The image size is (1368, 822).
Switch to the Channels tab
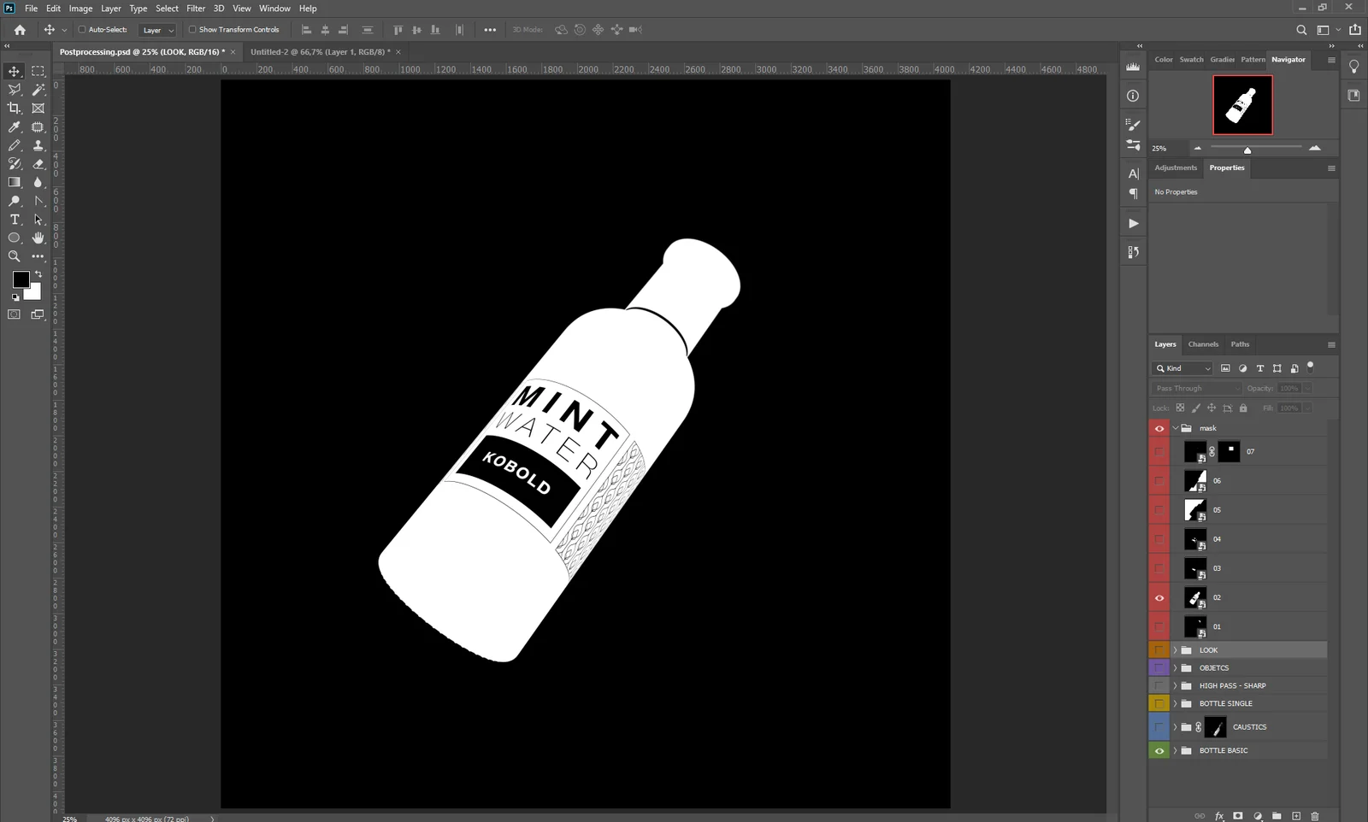1203,344
